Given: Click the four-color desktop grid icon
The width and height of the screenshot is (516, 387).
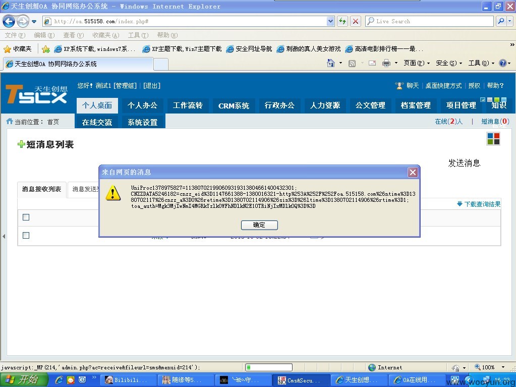Looking at the screenshot, I should (493, 139).
